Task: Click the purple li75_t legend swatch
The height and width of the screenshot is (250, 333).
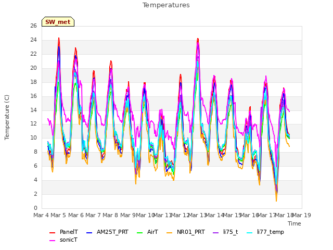Action: coord(216,233)
